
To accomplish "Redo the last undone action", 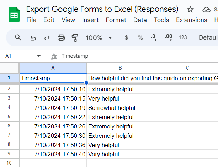I will click(47, 37).
